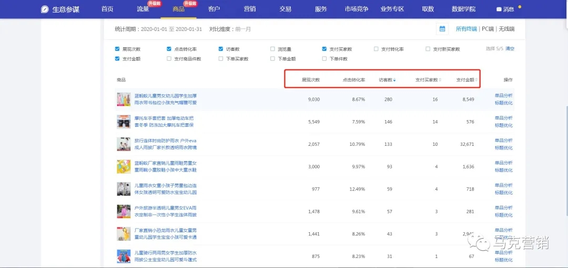Click the 生意参谋 logo icon
The width and height of the screenshot is (568, 268).
click(46, 9)
